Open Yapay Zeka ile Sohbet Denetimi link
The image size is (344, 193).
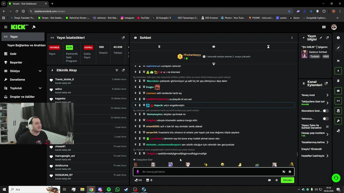pyautogui.click(x=315, y=127)
